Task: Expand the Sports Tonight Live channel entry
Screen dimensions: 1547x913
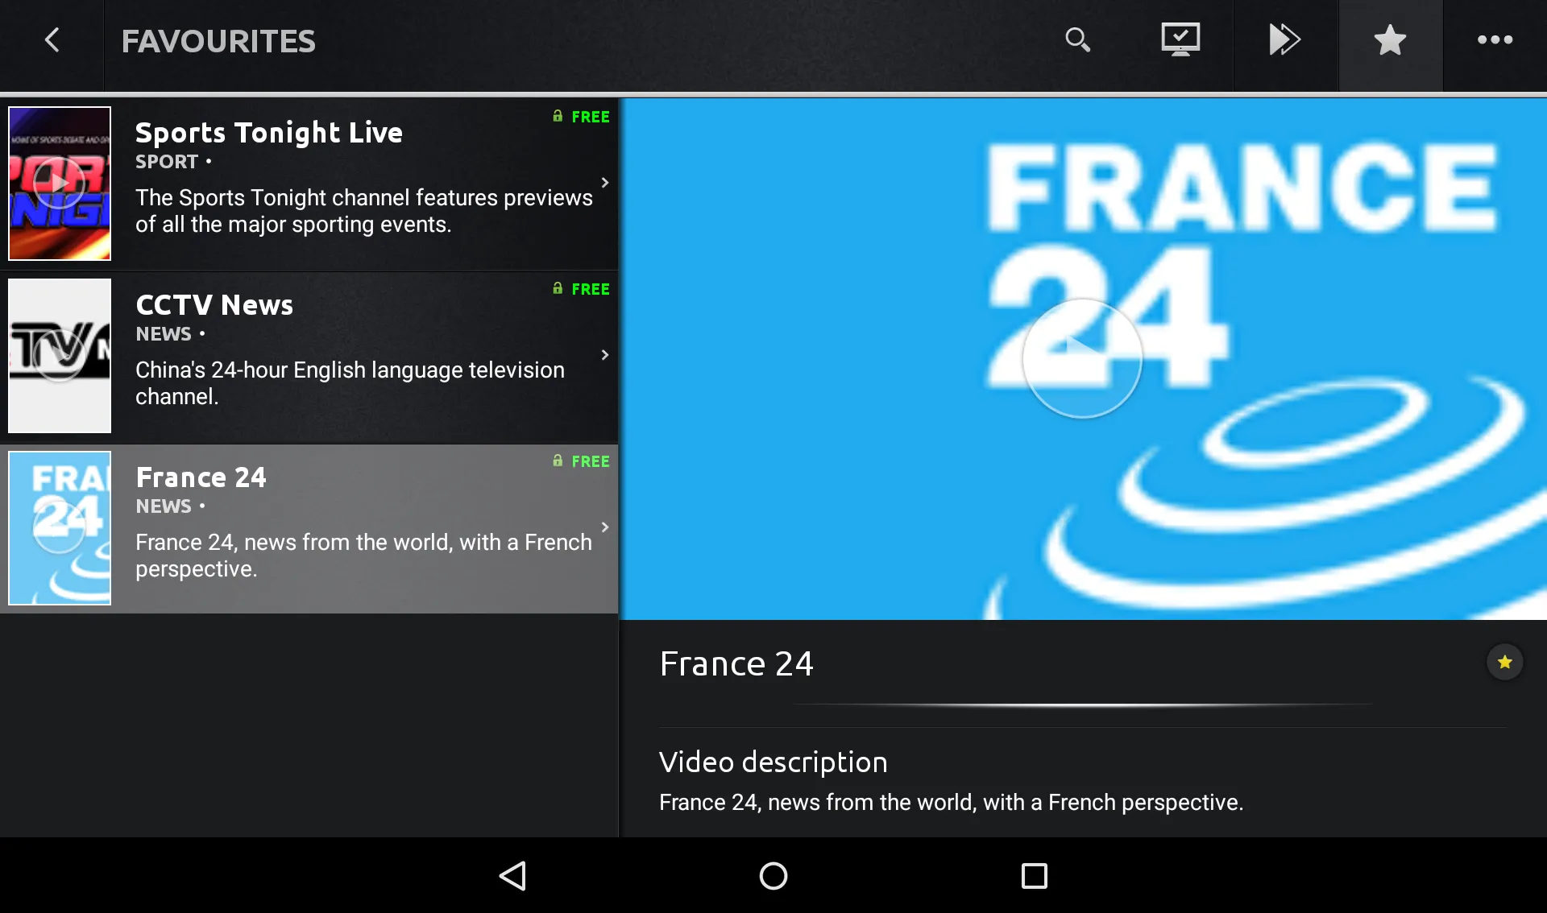Action: click(606, 180)
